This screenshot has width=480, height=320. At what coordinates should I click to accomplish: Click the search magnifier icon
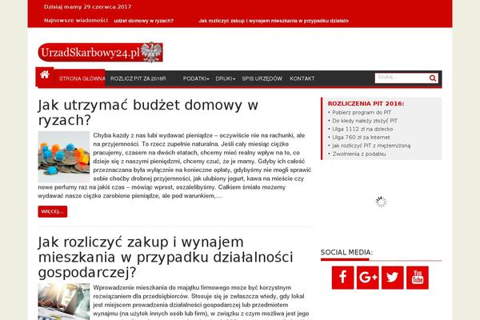coord(433,78)
